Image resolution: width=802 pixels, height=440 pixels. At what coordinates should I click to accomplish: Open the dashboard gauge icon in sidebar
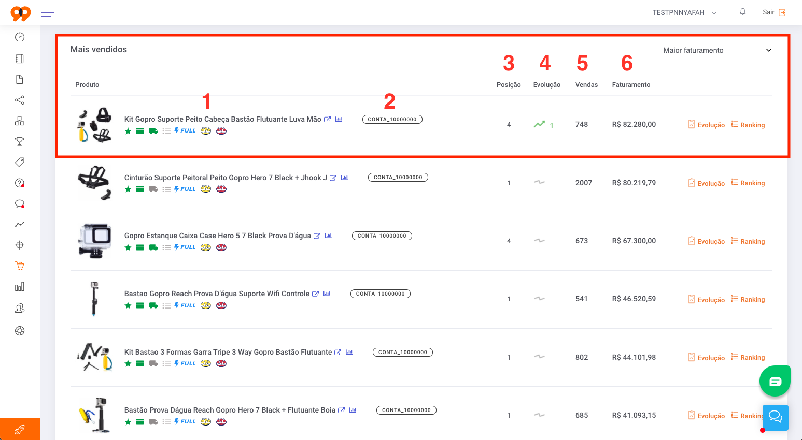[x=20, y=37]
